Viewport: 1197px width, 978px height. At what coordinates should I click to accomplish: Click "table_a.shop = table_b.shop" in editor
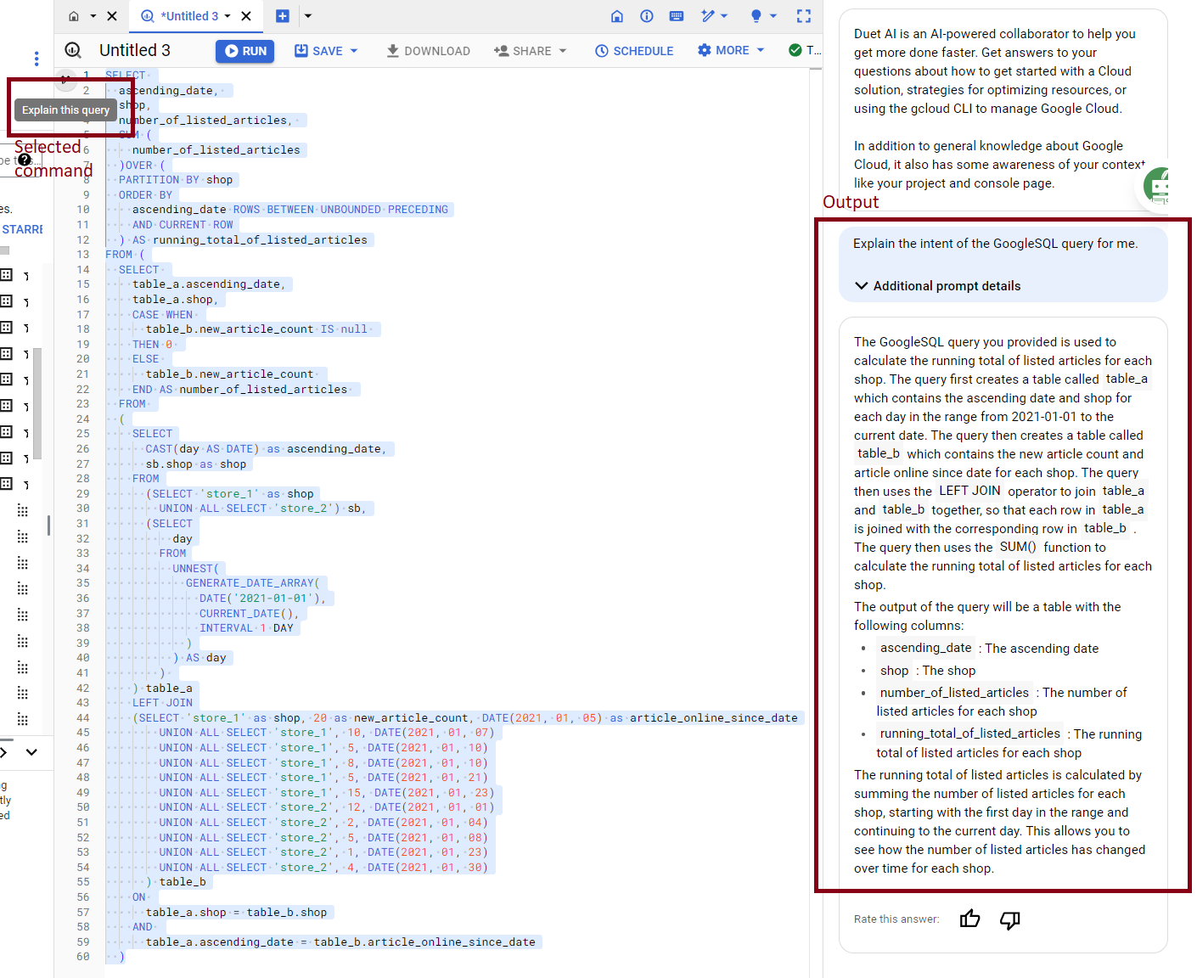236,913
